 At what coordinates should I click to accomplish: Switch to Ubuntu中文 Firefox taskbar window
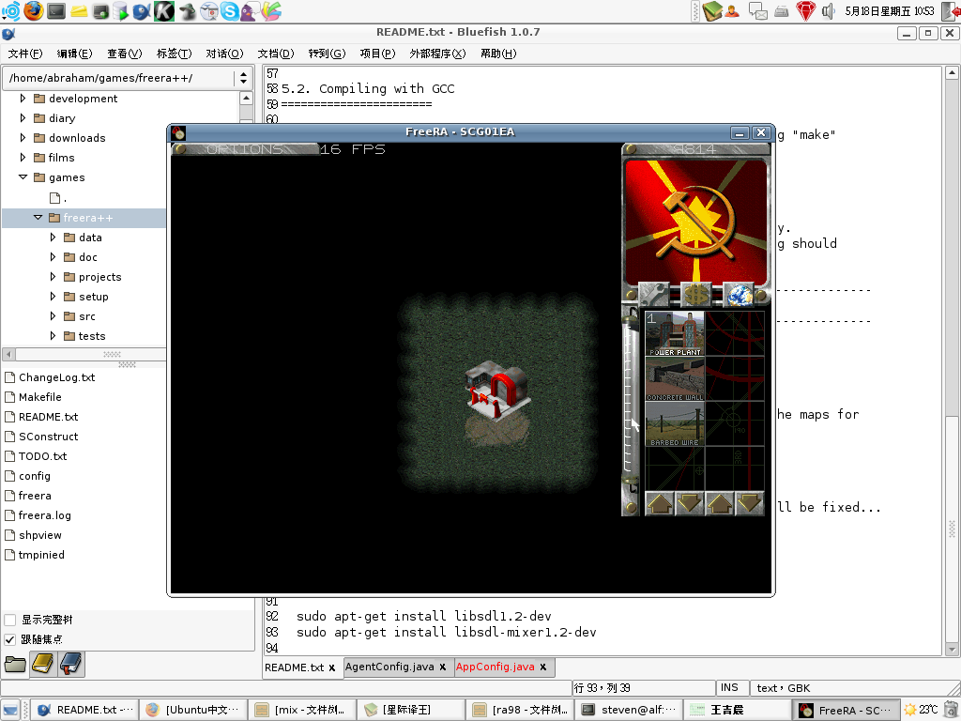[193, 710]
